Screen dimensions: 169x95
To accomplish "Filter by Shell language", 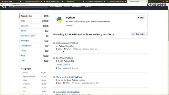I will point(34,88).
